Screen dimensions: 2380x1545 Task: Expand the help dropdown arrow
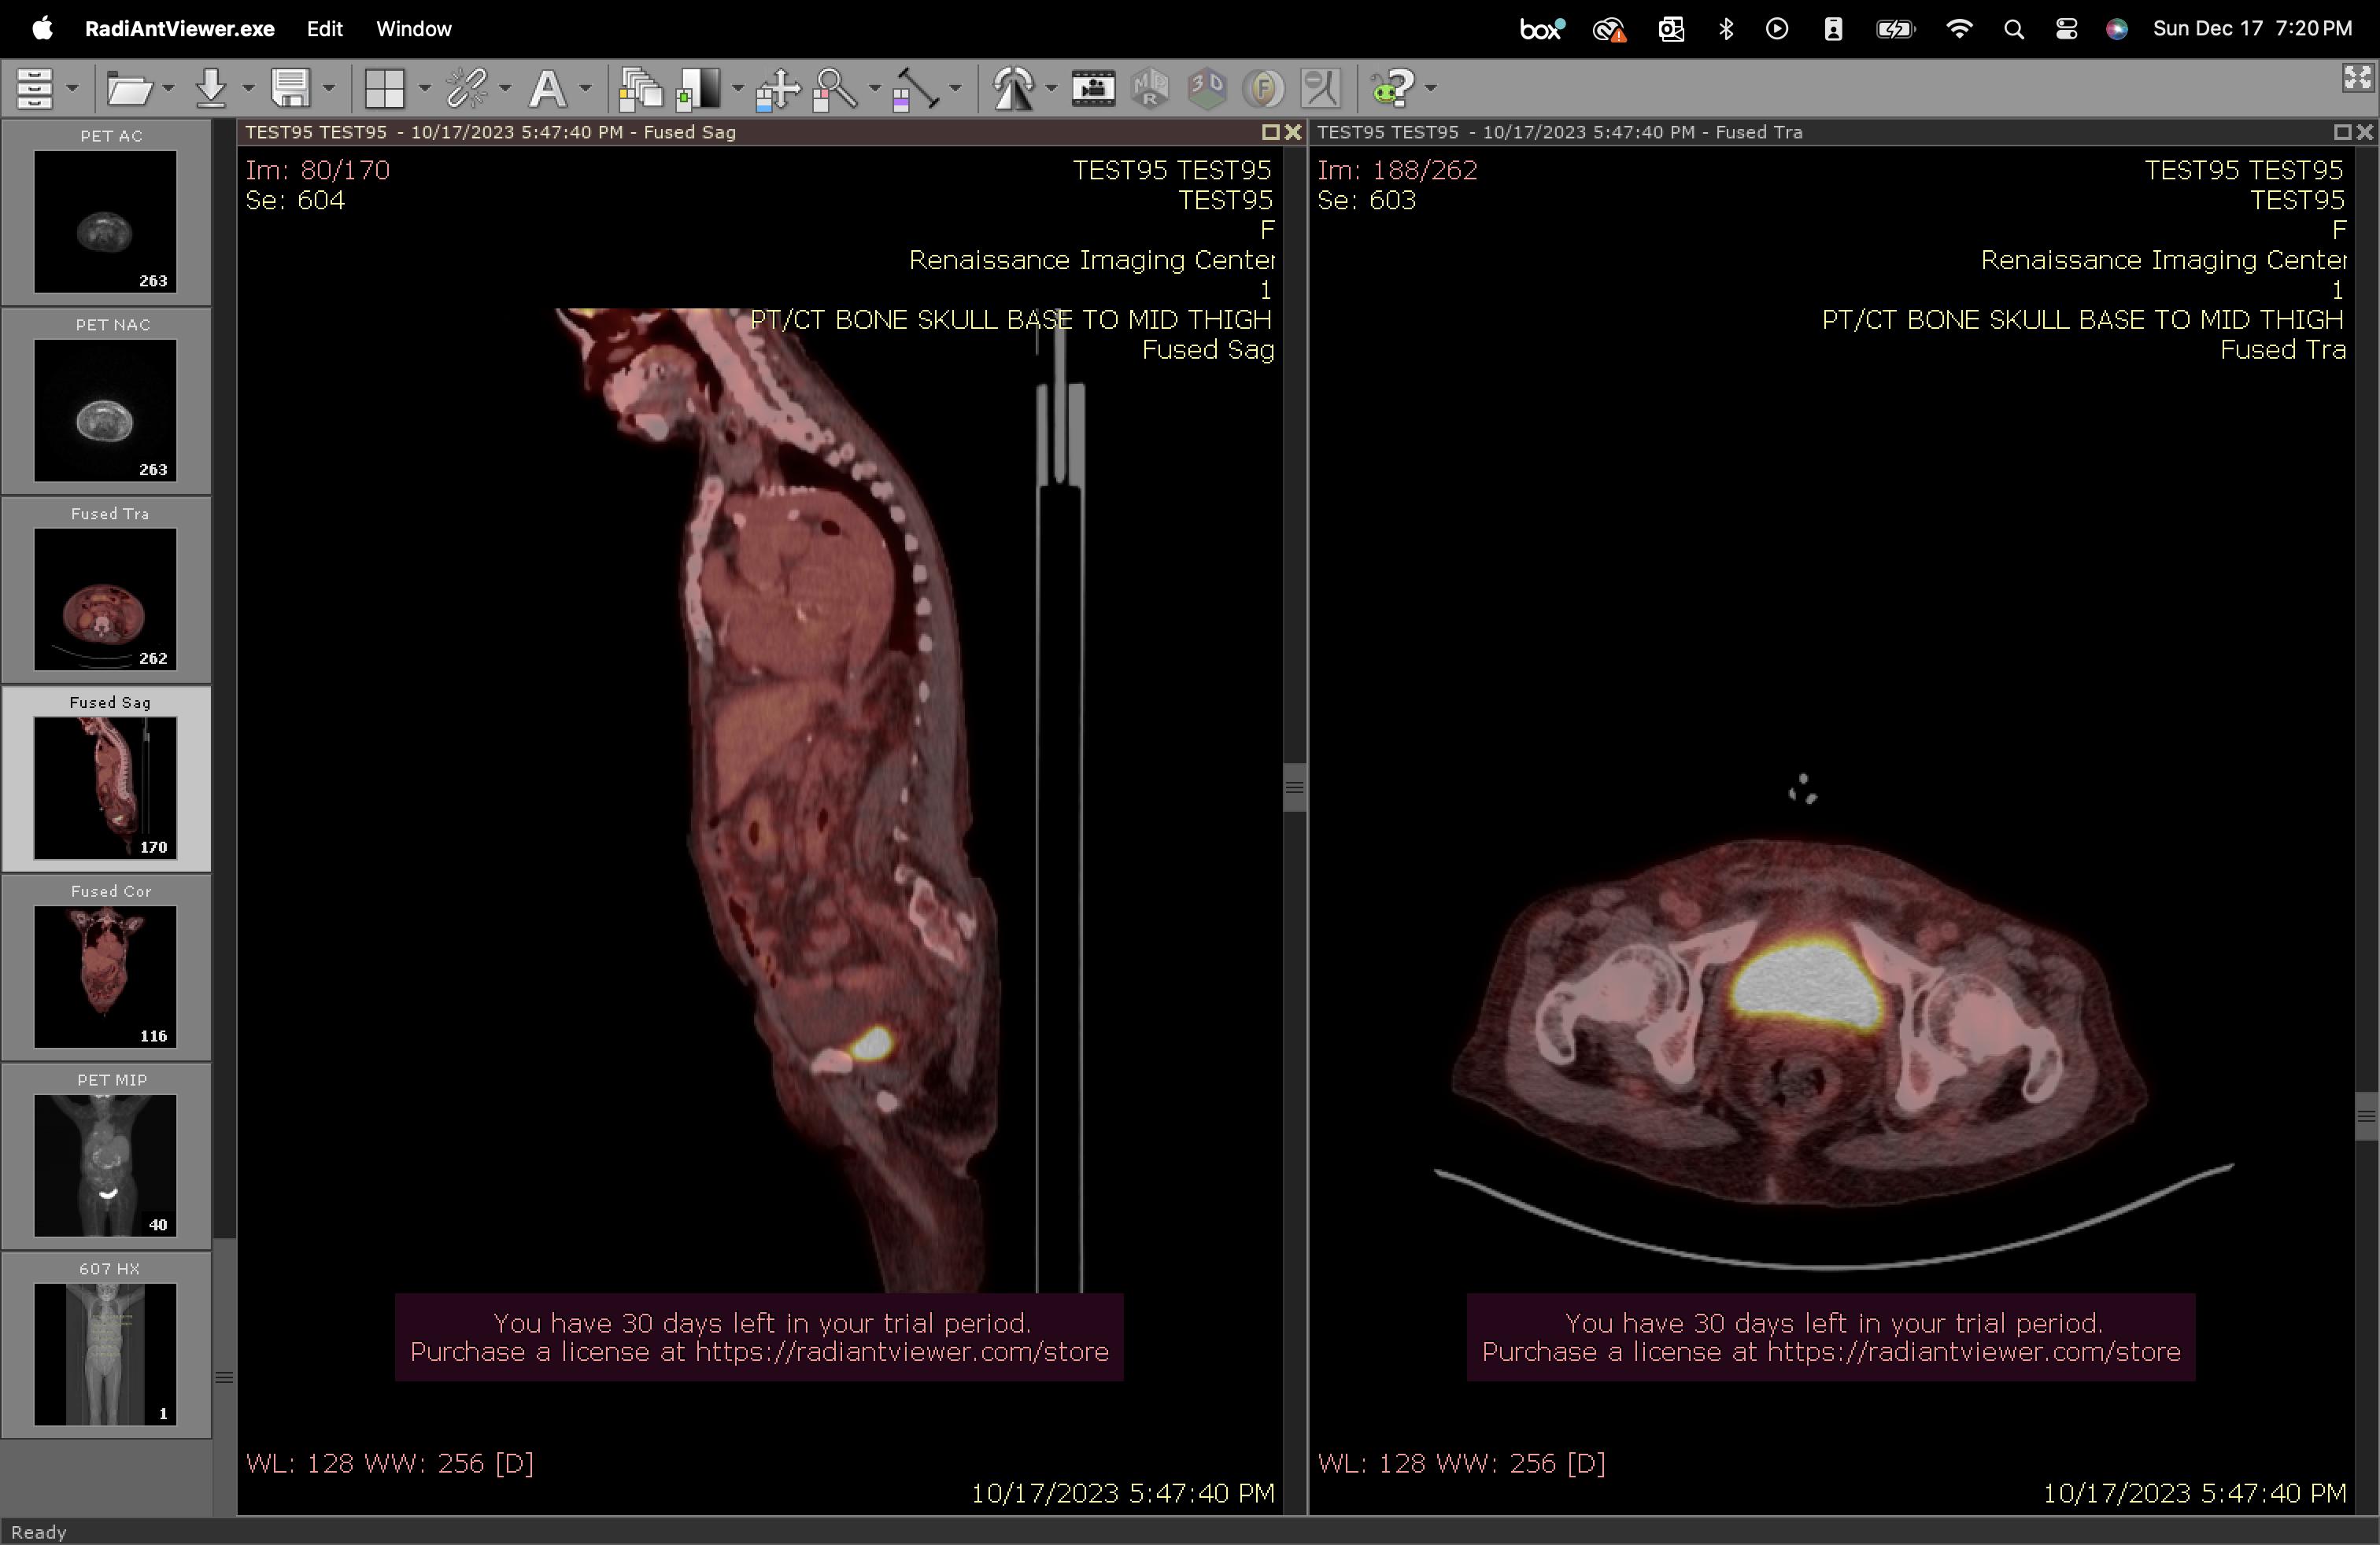pyautogui.click(x=1431, y=89)
